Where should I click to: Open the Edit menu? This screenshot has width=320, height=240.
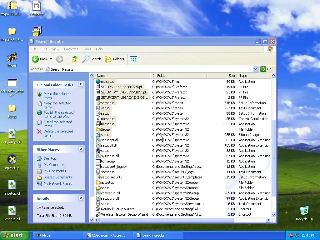(44, 49)
